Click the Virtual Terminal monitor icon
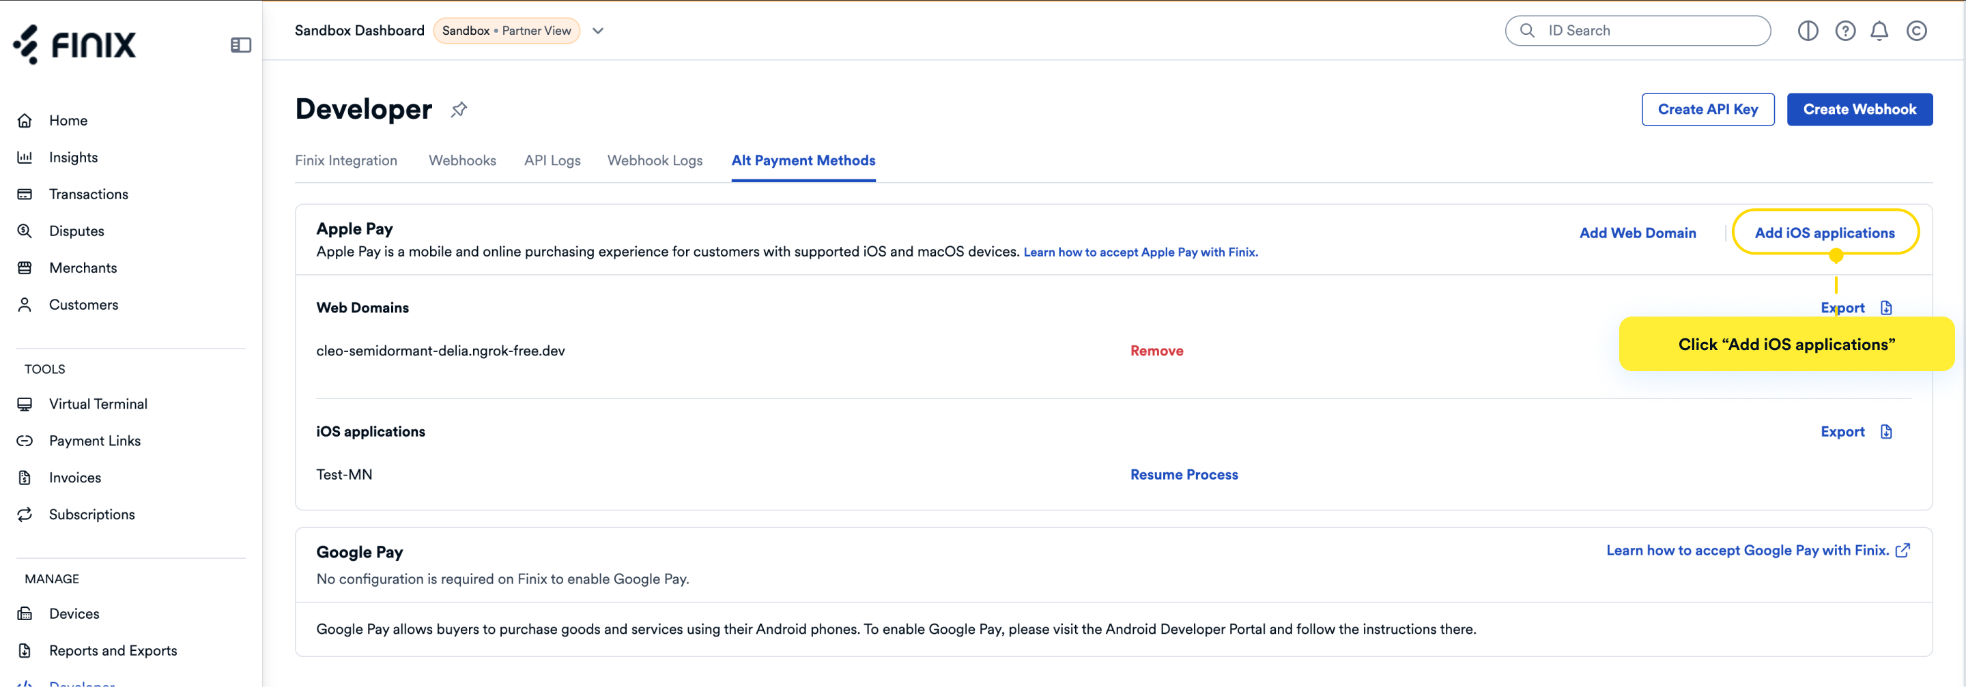 point(25,404)
